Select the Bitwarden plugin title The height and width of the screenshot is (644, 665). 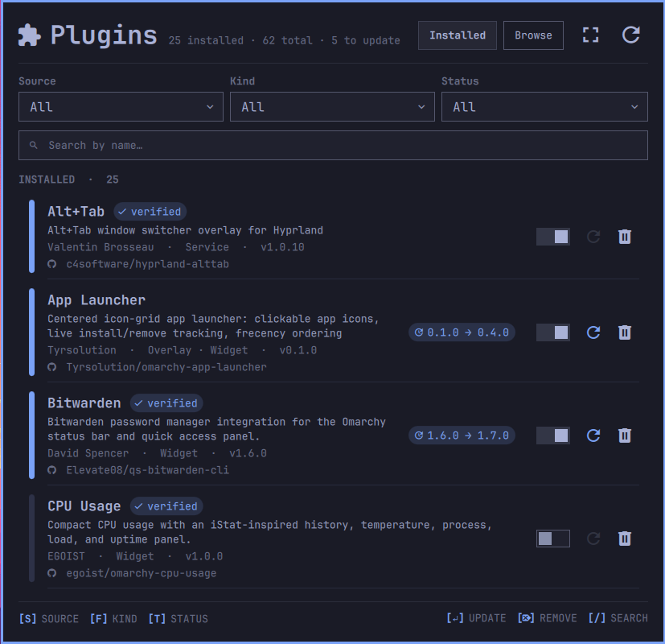[x=84, y=403]
